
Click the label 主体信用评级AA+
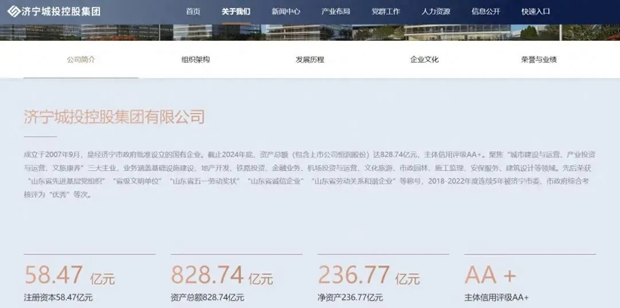click(x=497, y=297)
